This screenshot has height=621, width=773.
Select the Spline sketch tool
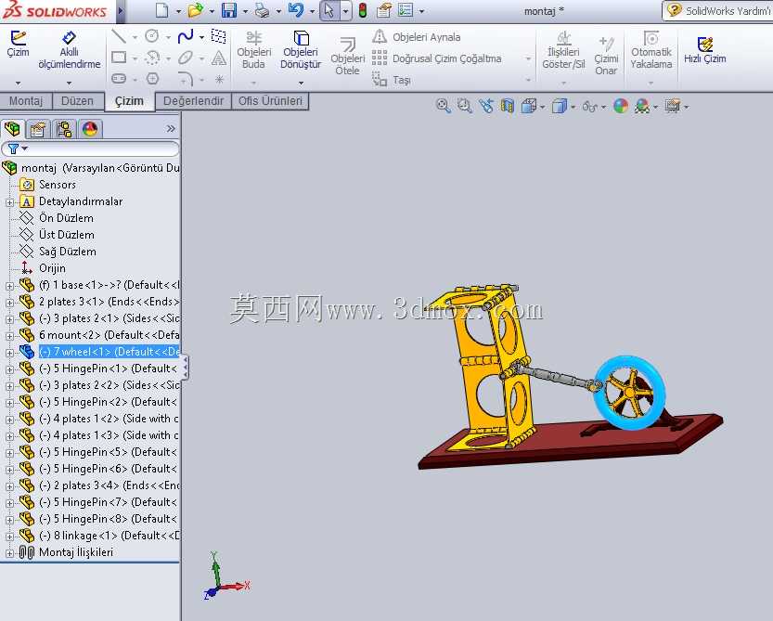click(186, 36)
